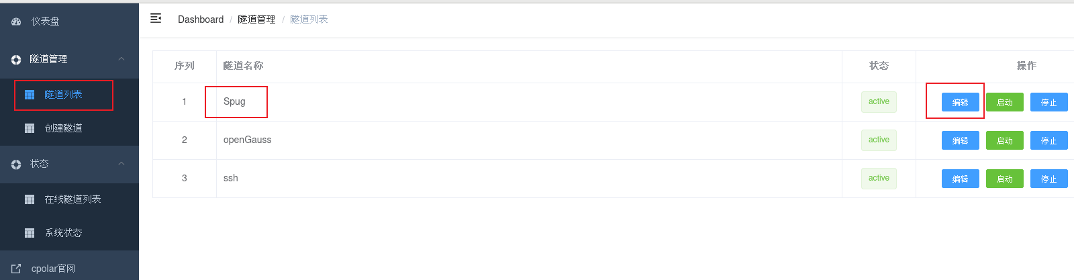Image resolution: width=1074 pixels, height=280 pixels.
Task: Click the grid icon beside 在线隧道列表
Action: tap(30, 199)
